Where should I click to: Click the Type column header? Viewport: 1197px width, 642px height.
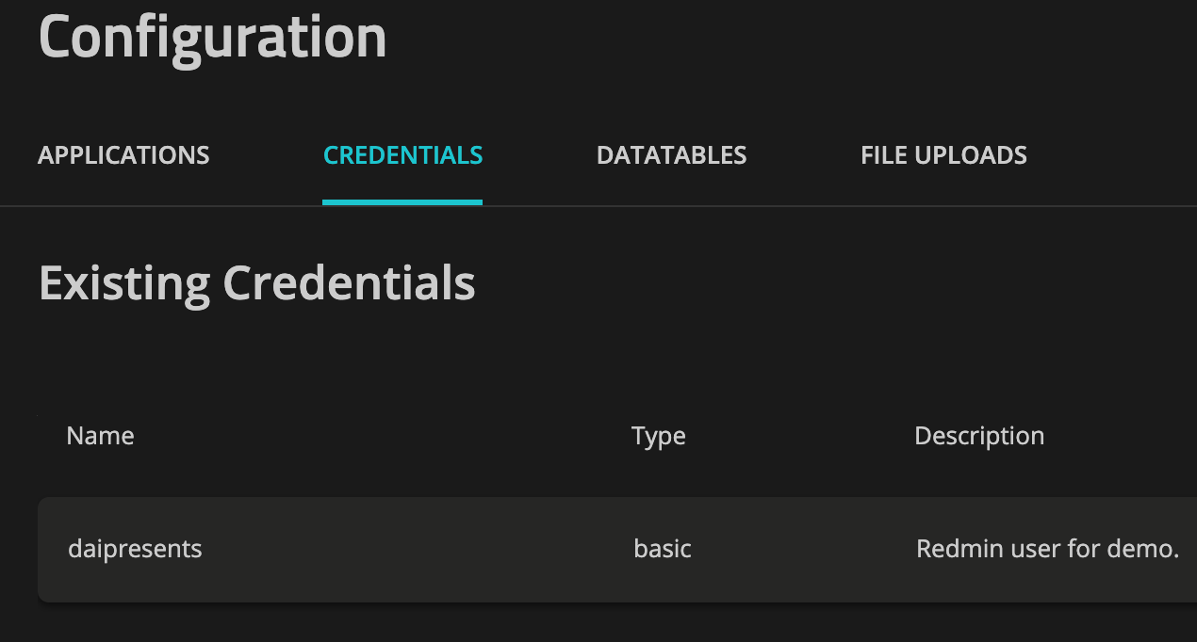[x=658, y=436]
